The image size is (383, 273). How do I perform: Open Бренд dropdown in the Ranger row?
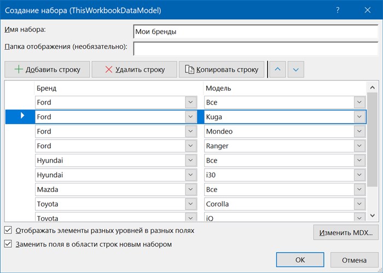pyautogui.click(x=191, y=146)
